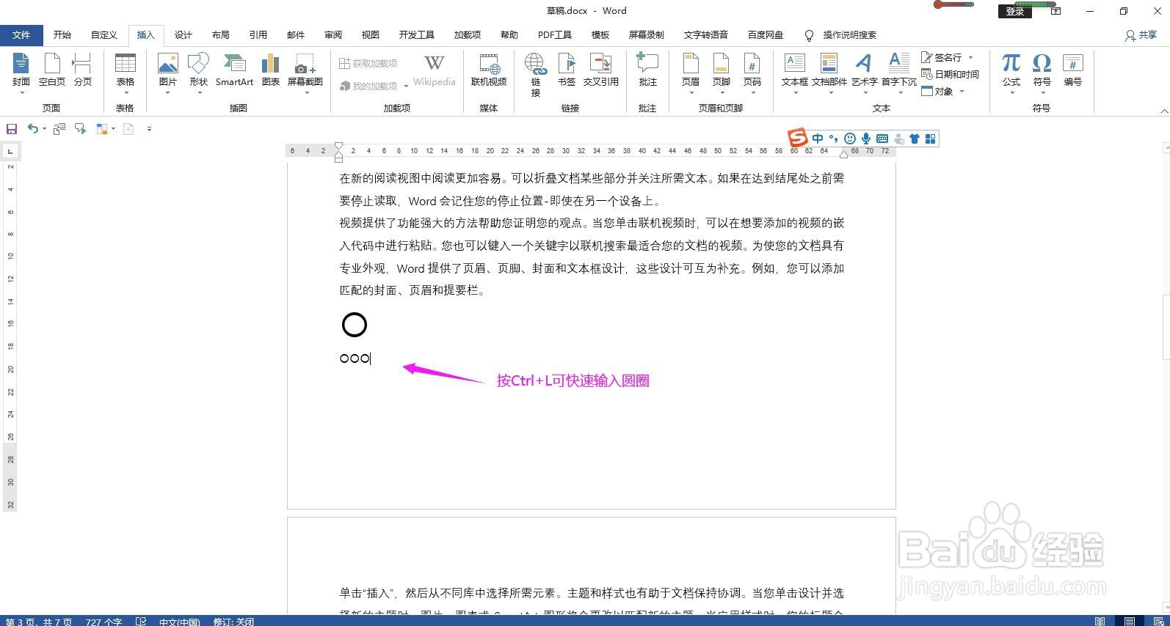Click the Wikipedia add-in
This screenshot has height=626, width=1170.
pyautogui.click(x=435, y=71)
